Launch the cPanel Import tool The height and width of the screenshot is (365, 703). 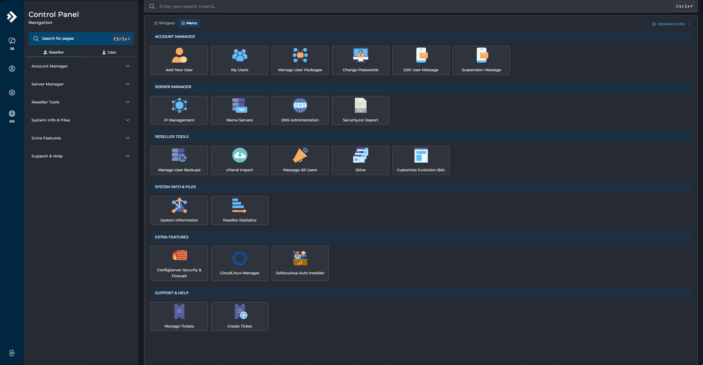click(239, 160)
